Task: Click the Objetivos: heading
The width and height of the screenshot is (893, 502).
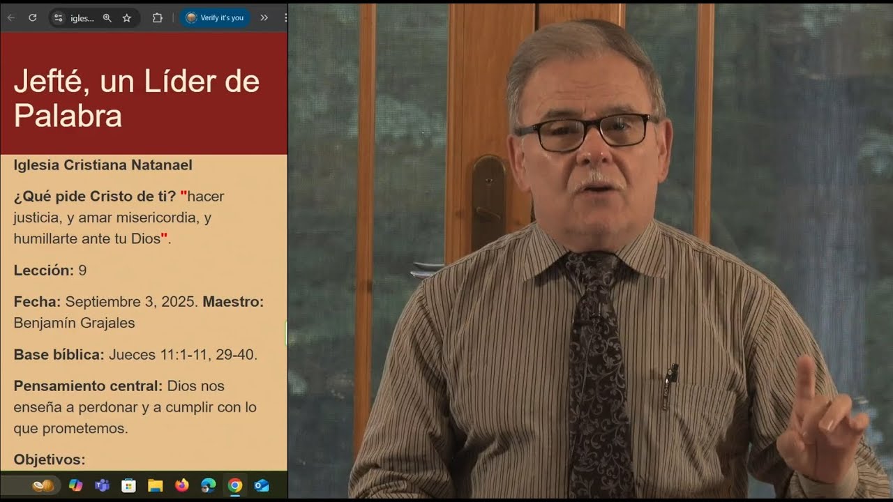Action: tap(50, 459)
